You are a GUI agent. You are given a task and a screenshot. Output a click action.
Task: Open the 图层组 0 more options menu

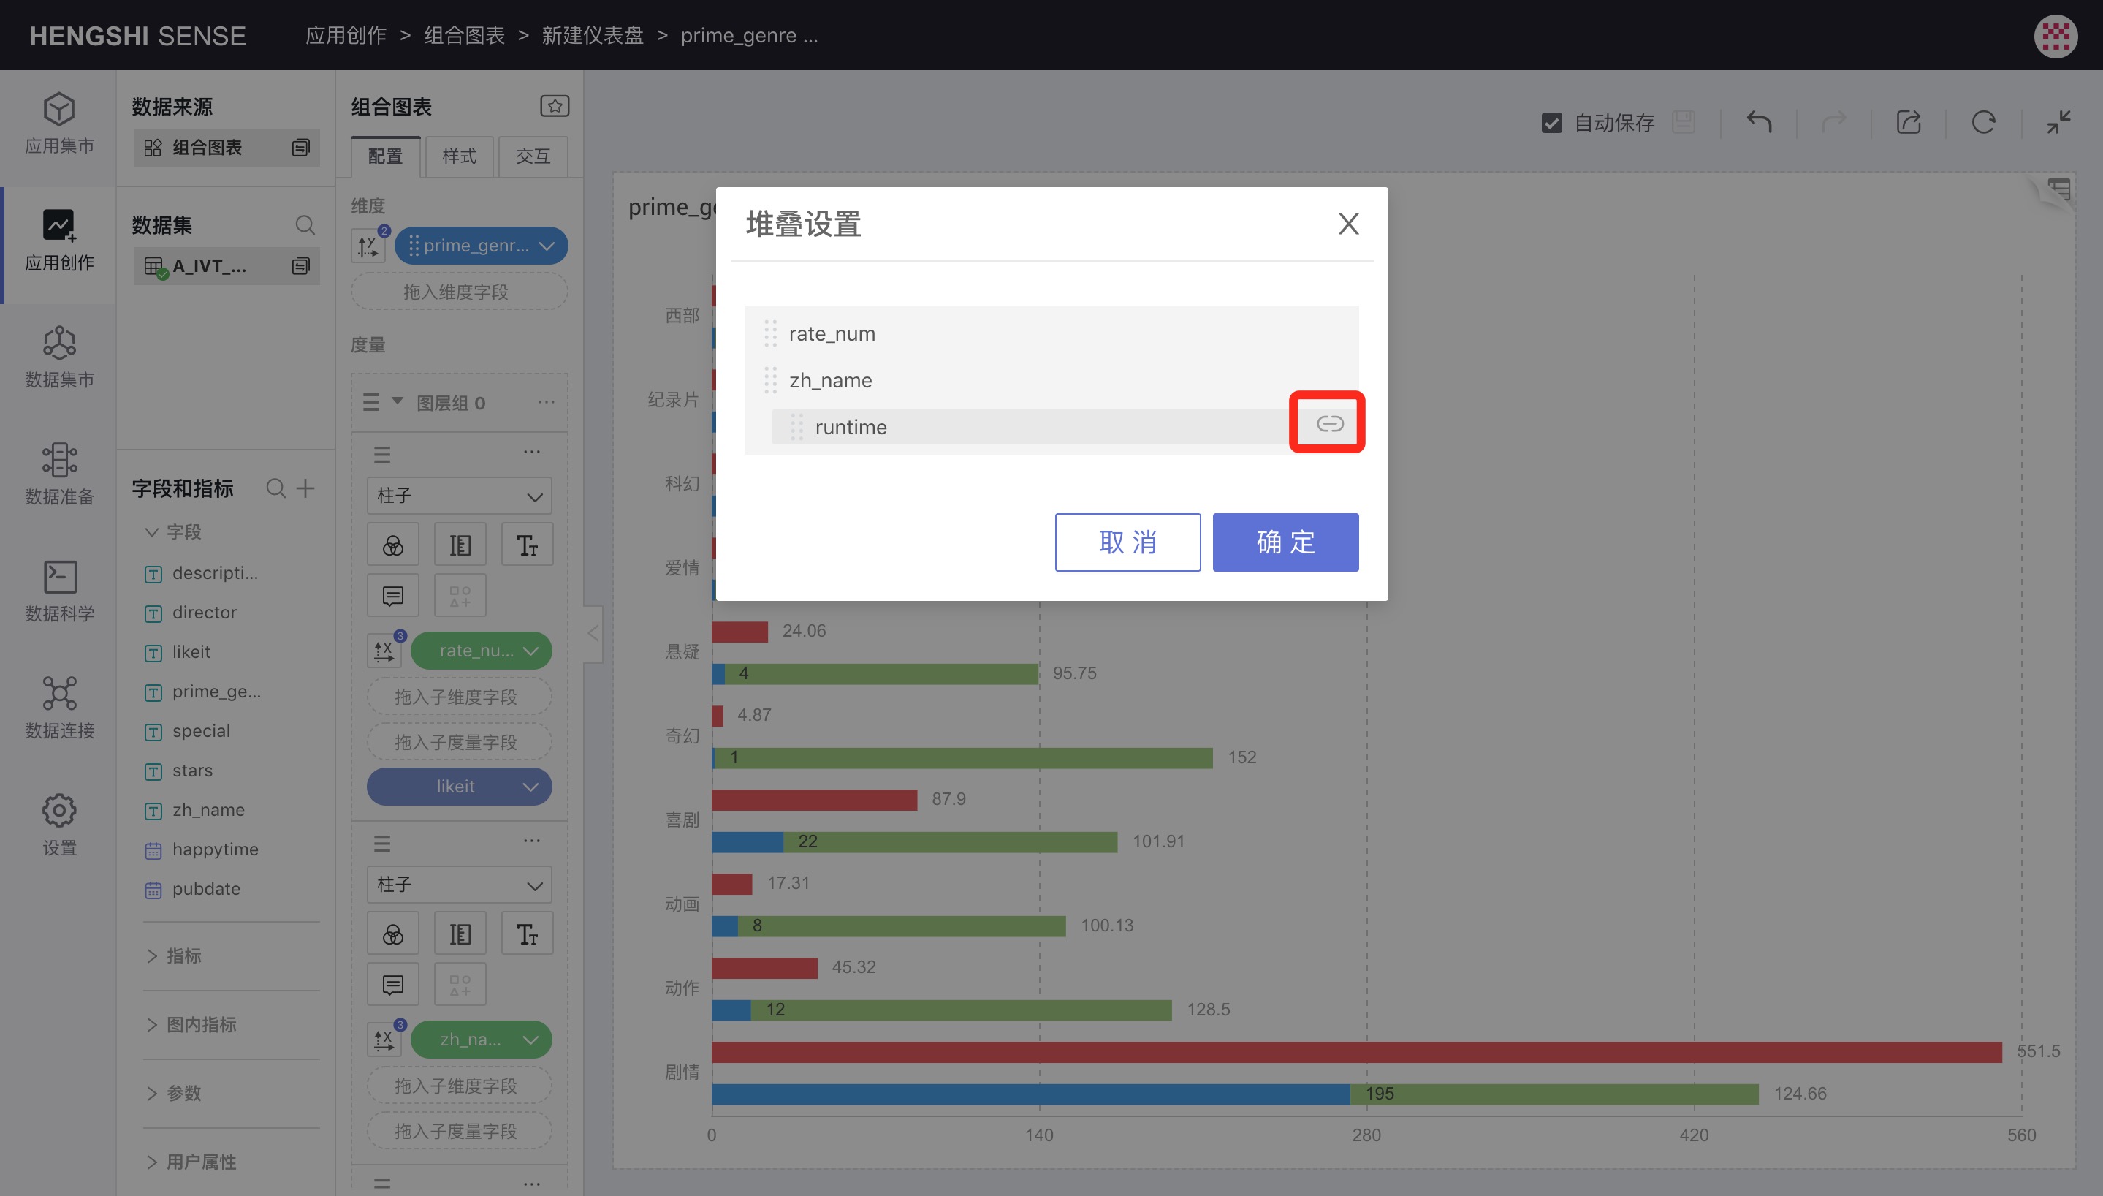coord(546,401)
